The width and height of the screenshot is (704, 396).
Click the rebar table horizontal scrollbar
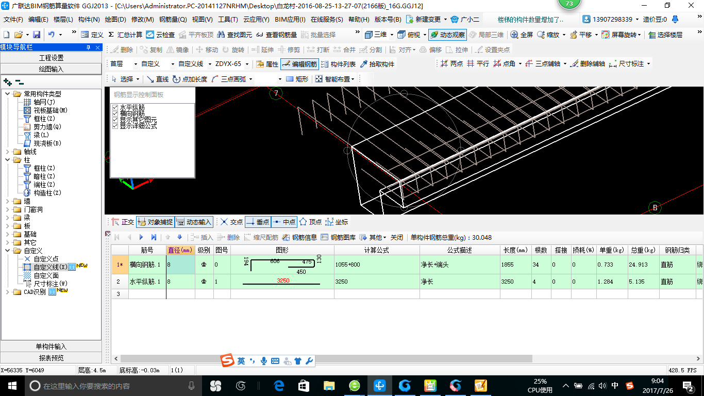click(x=326, y=358)
